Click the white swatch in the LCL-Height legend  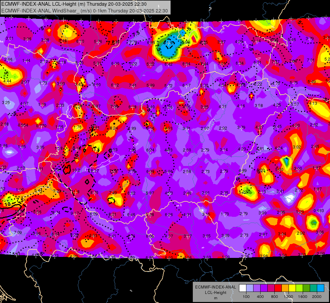[242, 288]
